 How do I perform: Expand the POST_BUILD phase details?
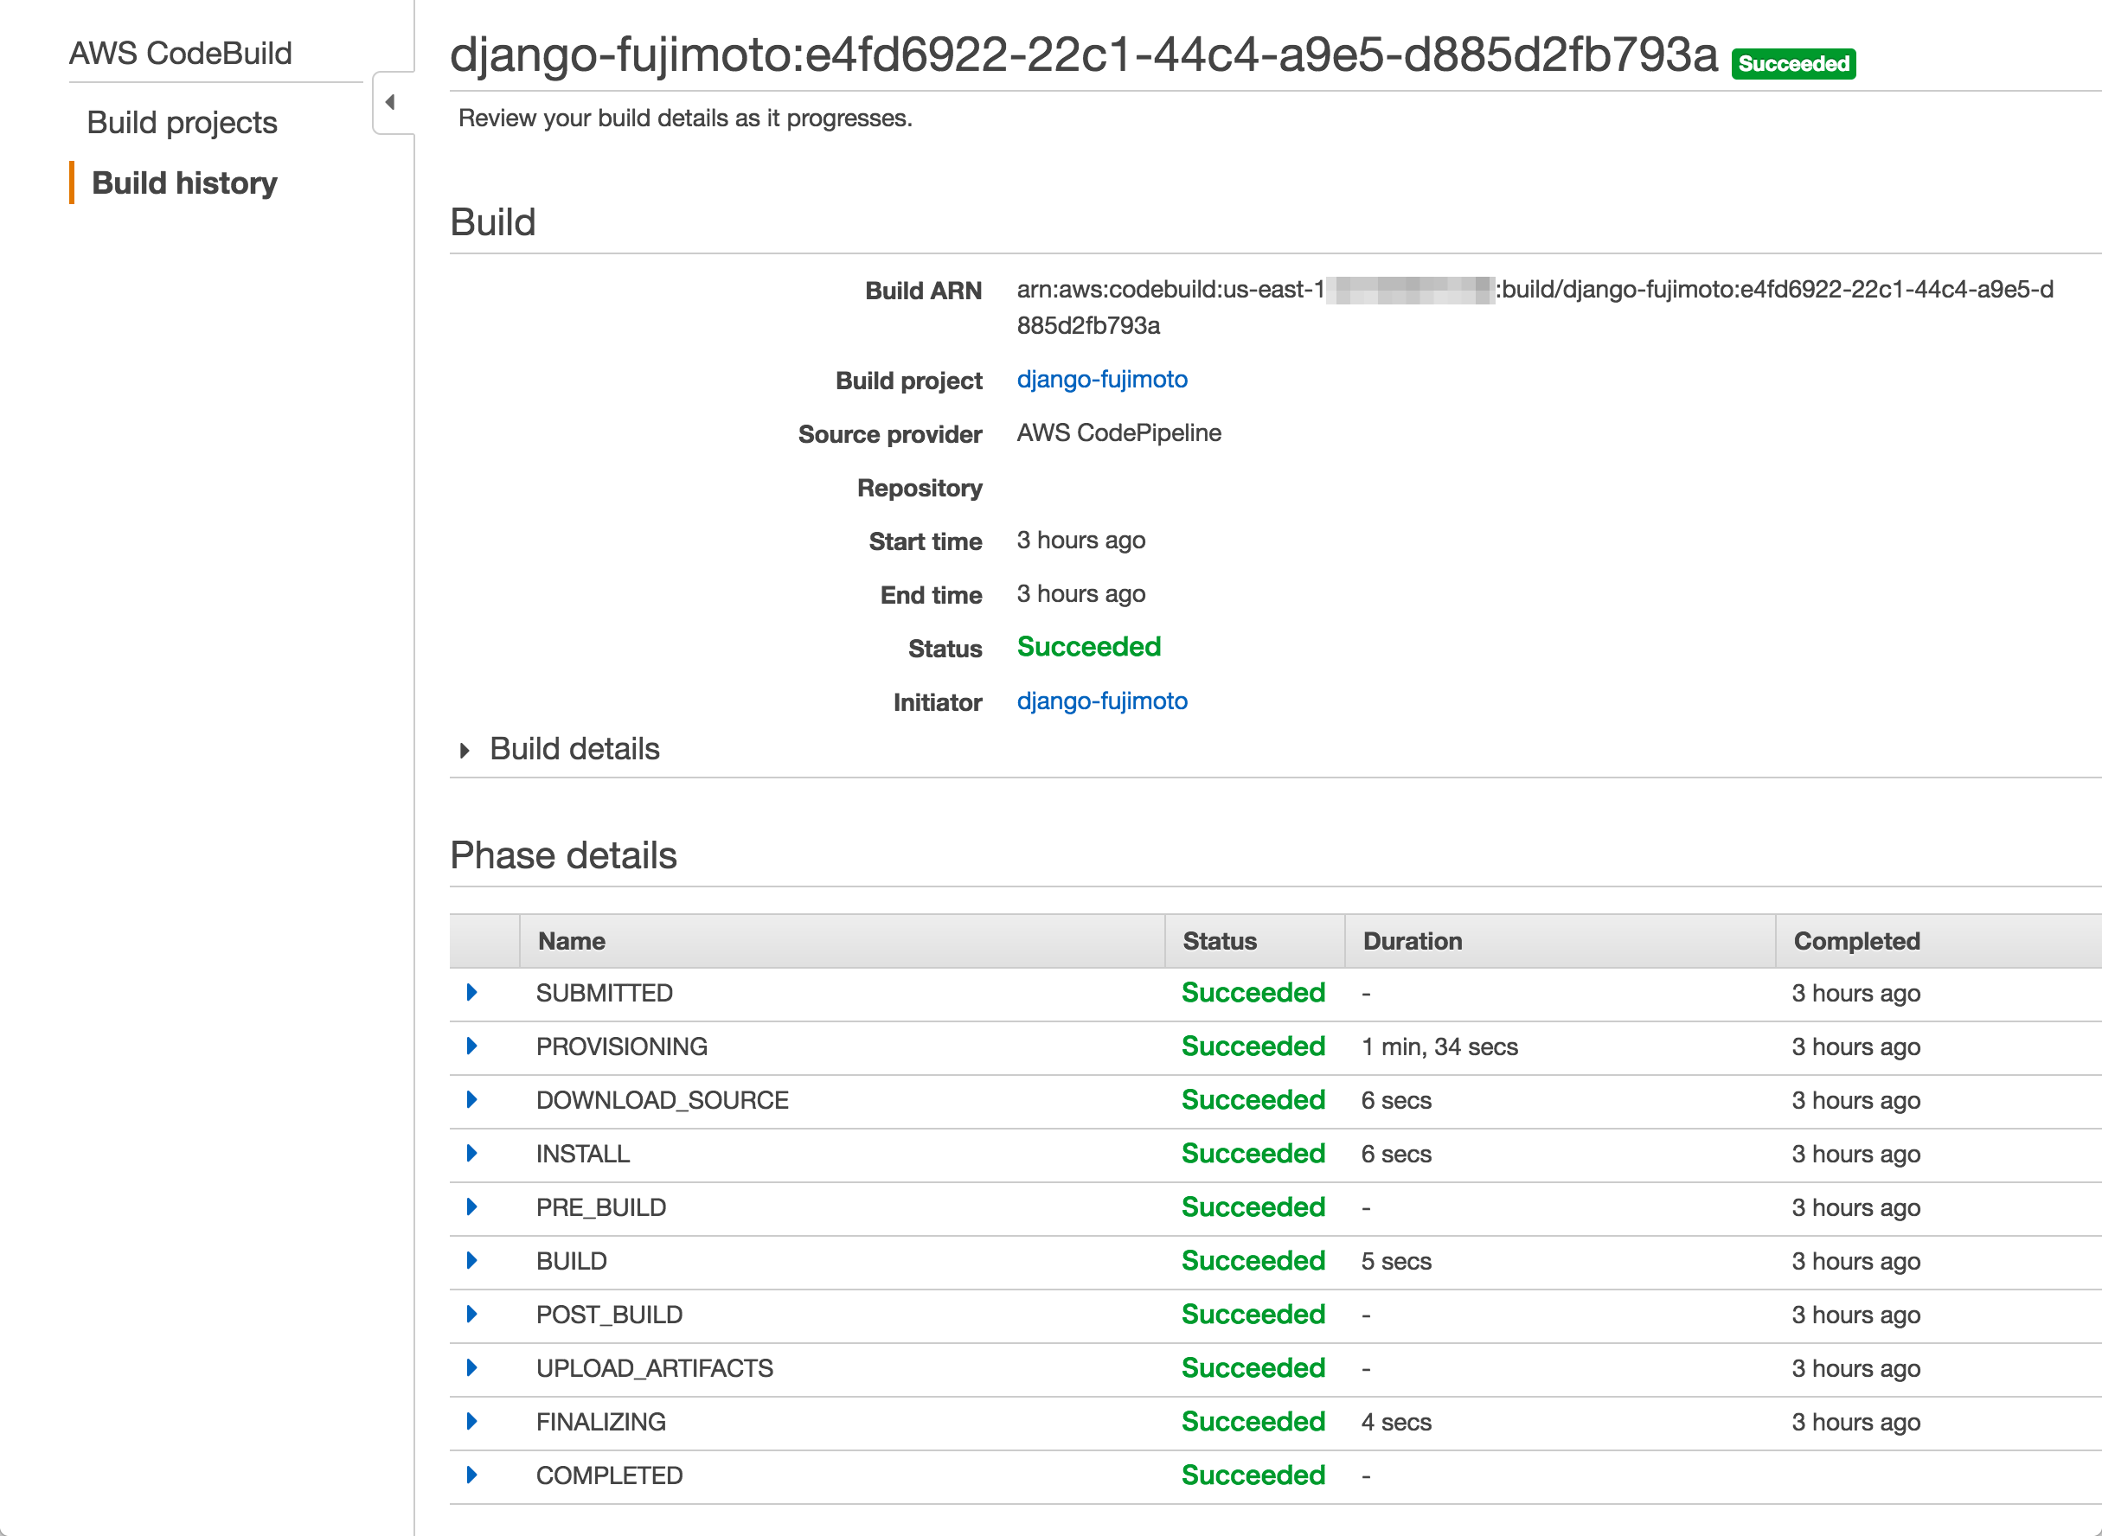(471, 1315)
